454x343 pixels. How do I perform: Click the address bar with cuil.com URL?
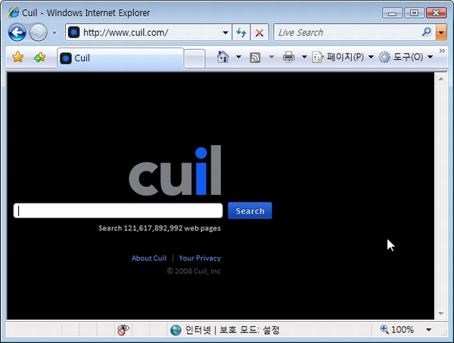tap(148, 32)
